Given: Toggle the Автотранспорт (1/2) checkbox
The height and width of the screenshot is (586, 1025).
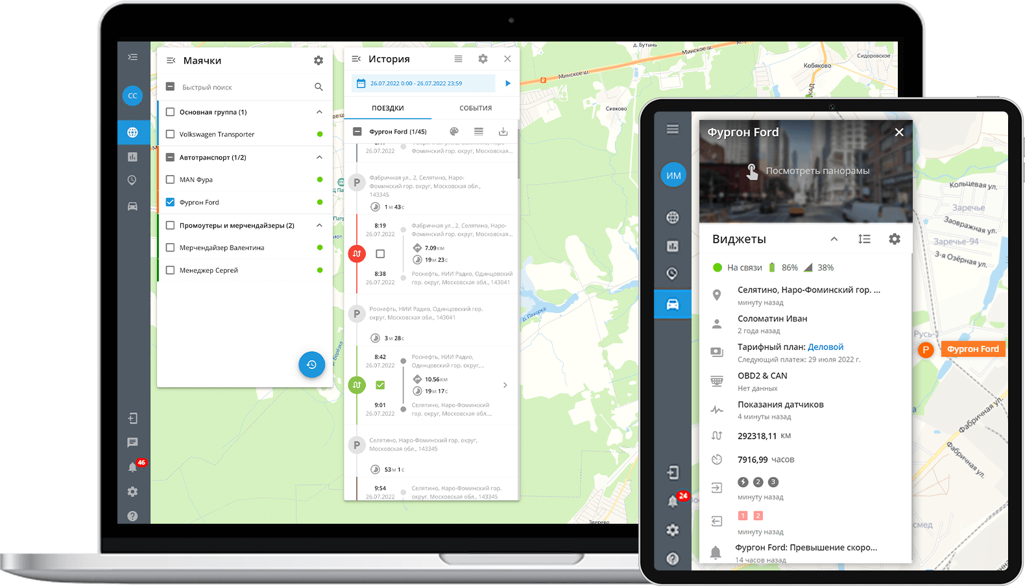Looking at the screenshot, I should [170, 157].
